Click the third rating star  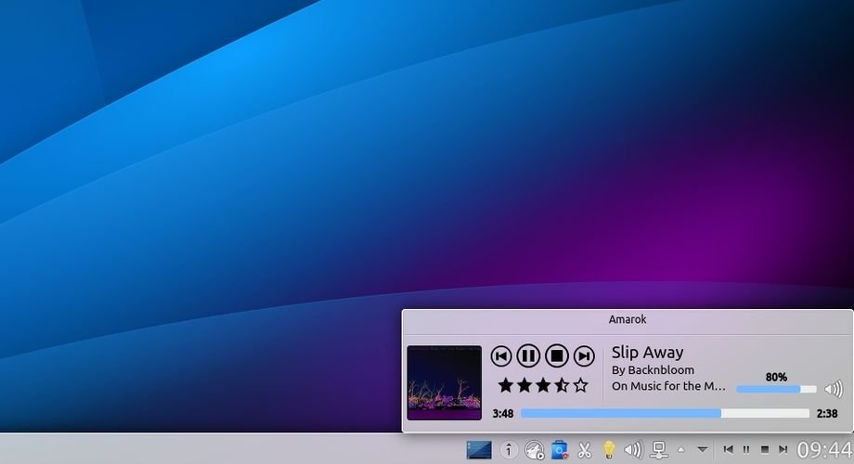pos(543,384)
